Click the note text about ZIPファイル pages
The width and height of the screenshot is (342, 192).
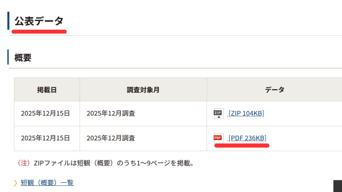tap(114, 163)
